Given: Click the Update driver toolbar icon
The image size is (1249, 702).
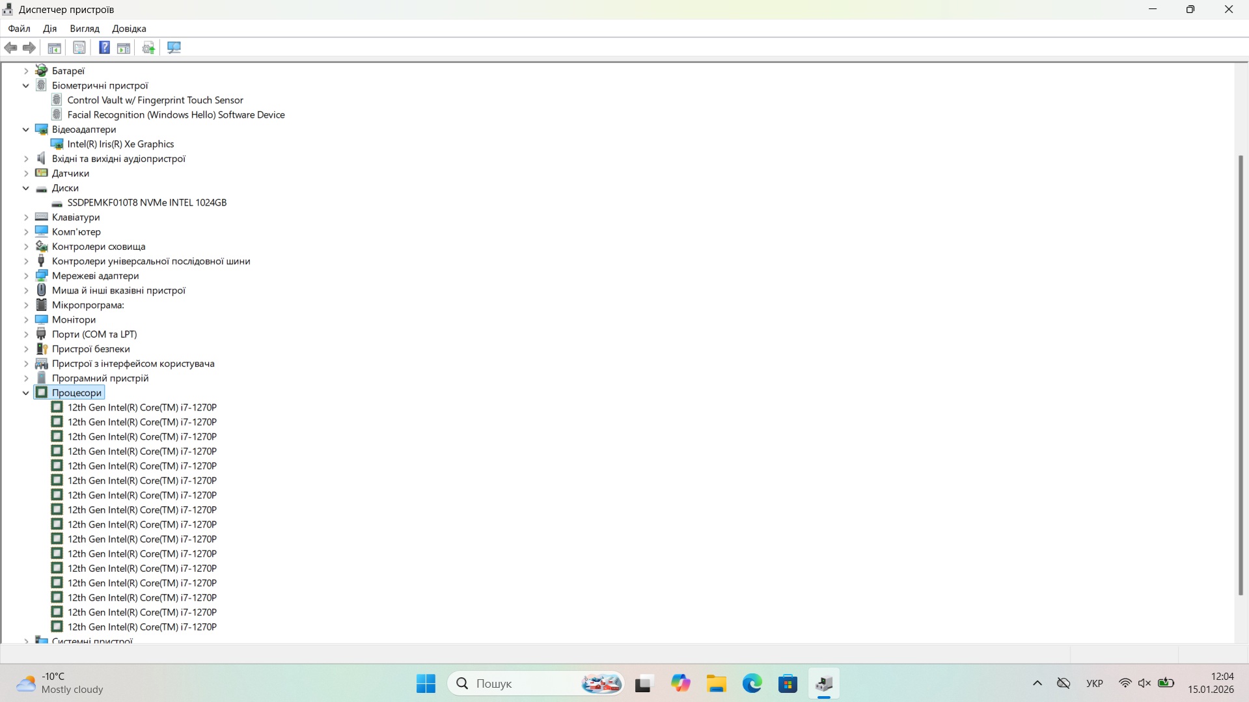Looking at the screenshot, I should point(148,47).
